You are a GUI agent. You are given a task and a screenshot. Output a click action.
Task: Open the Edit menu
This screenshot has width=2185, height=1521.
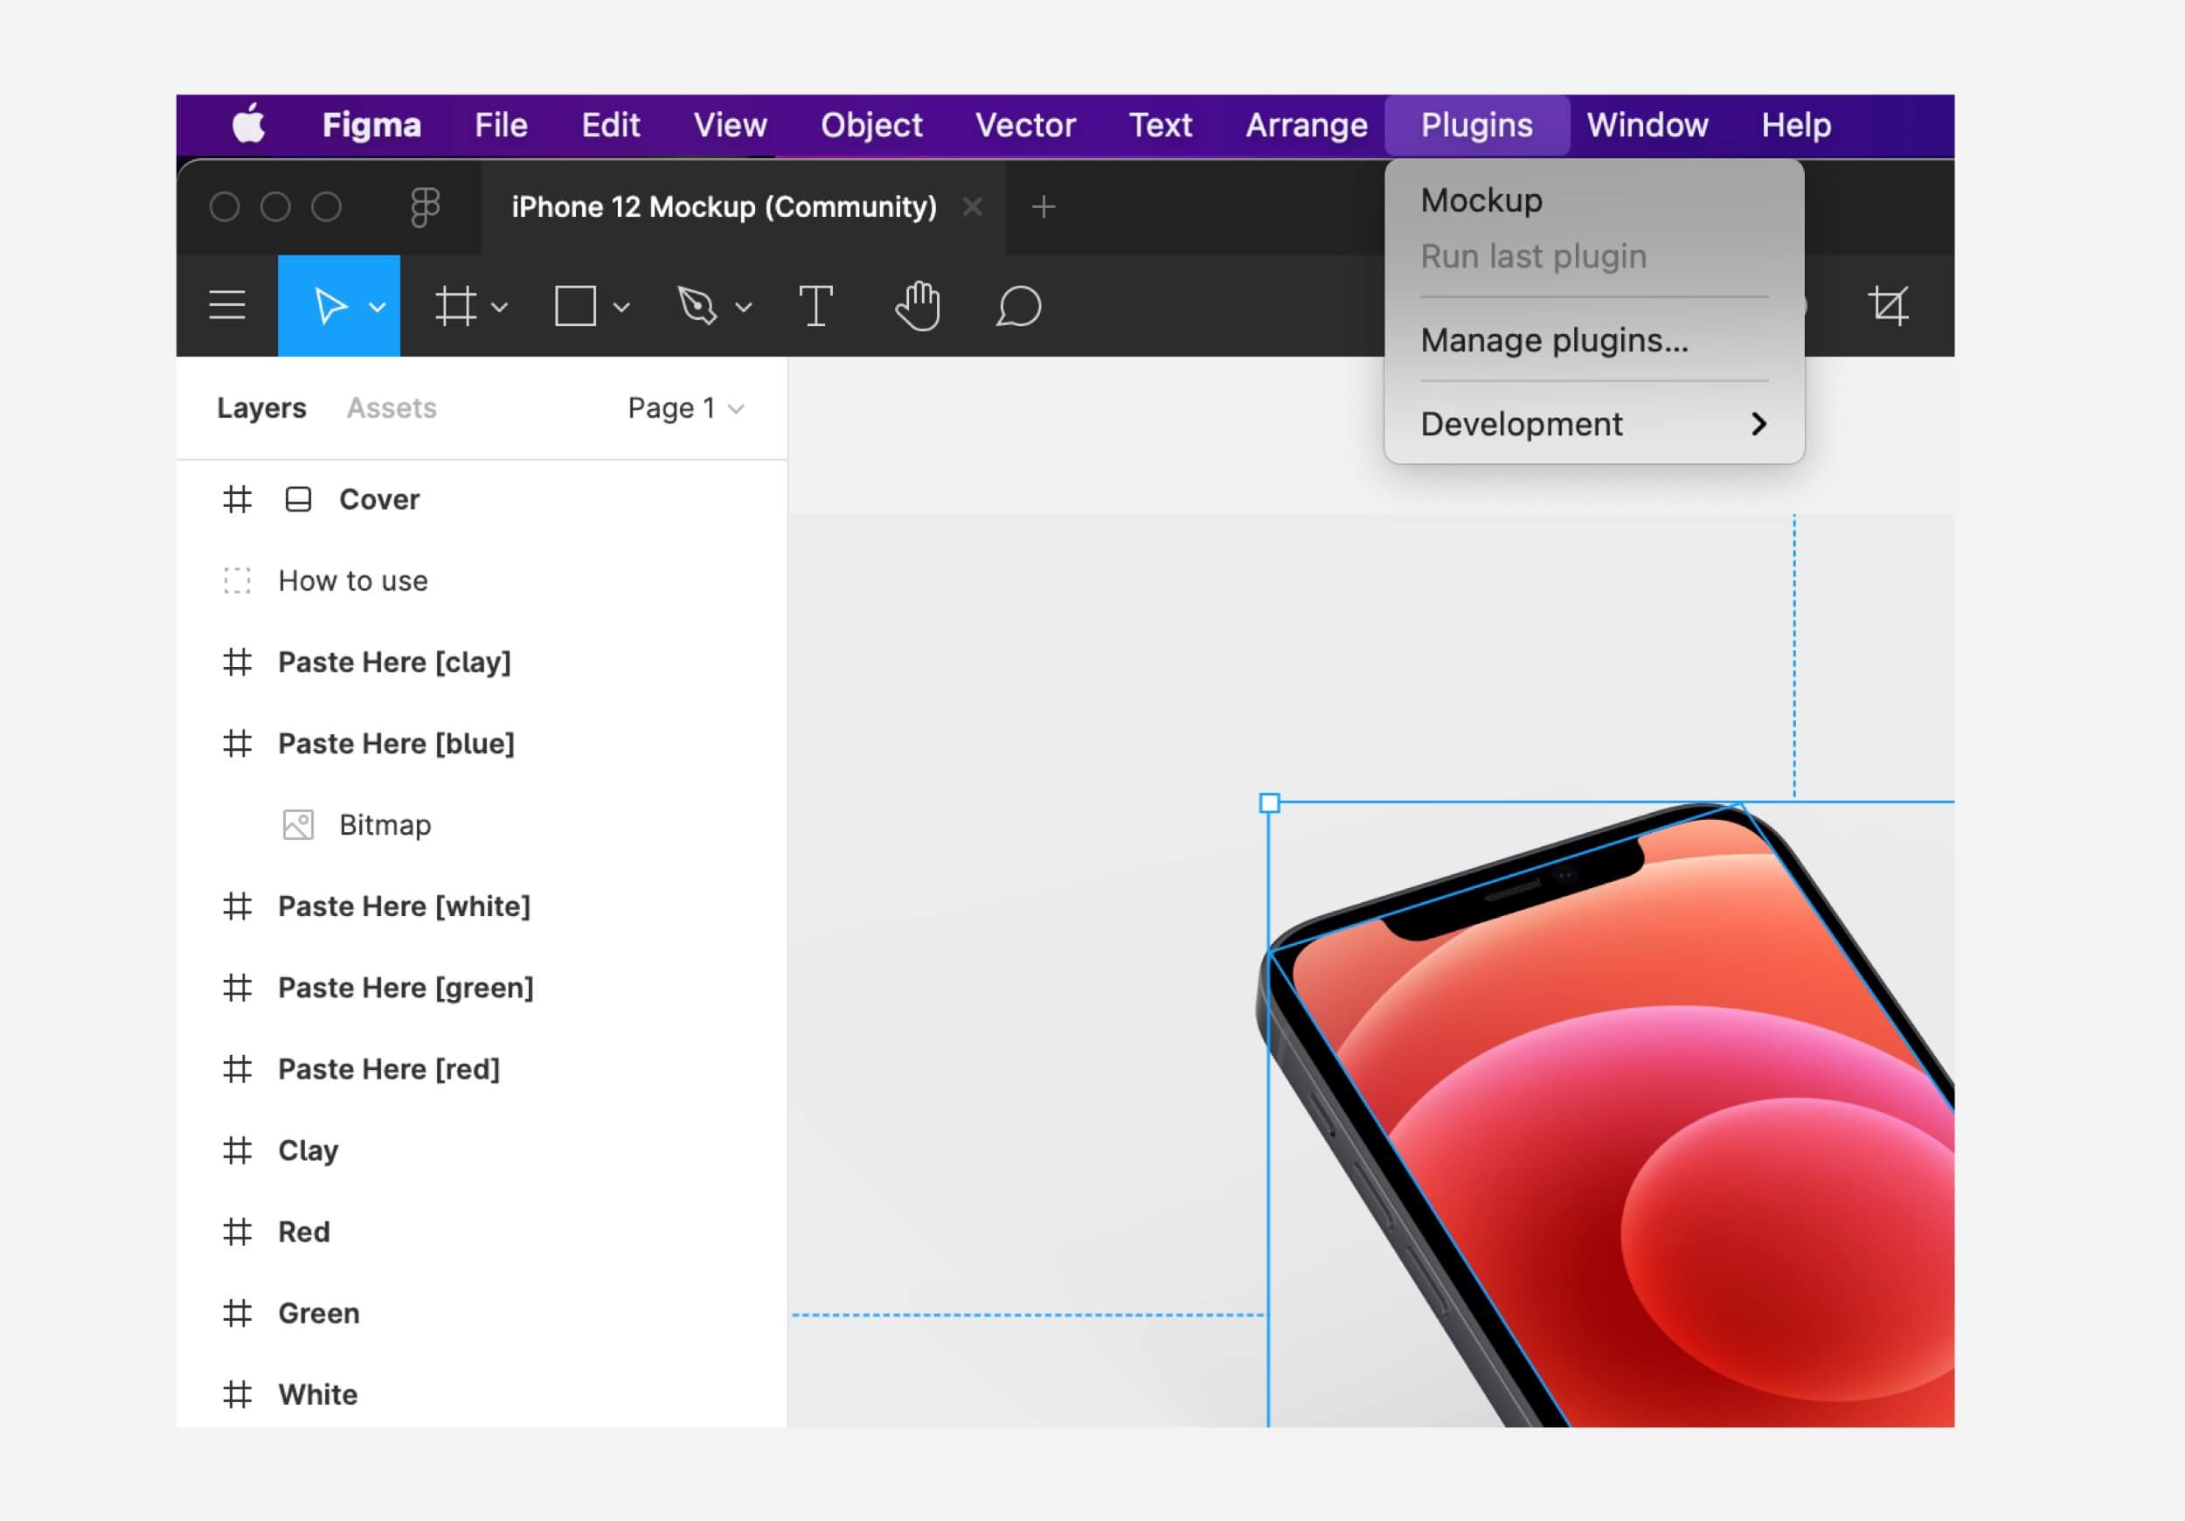click(610, 125)
